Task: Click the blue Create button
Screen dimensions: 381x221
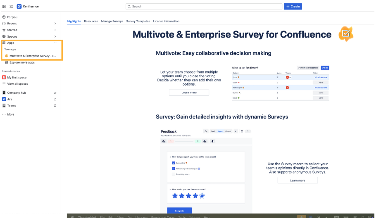Action: coord(293,7)
